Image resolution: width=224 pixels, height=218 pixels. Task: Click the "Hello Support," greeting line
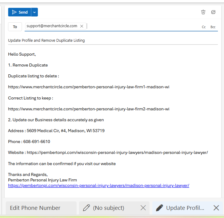pos(22,54)
